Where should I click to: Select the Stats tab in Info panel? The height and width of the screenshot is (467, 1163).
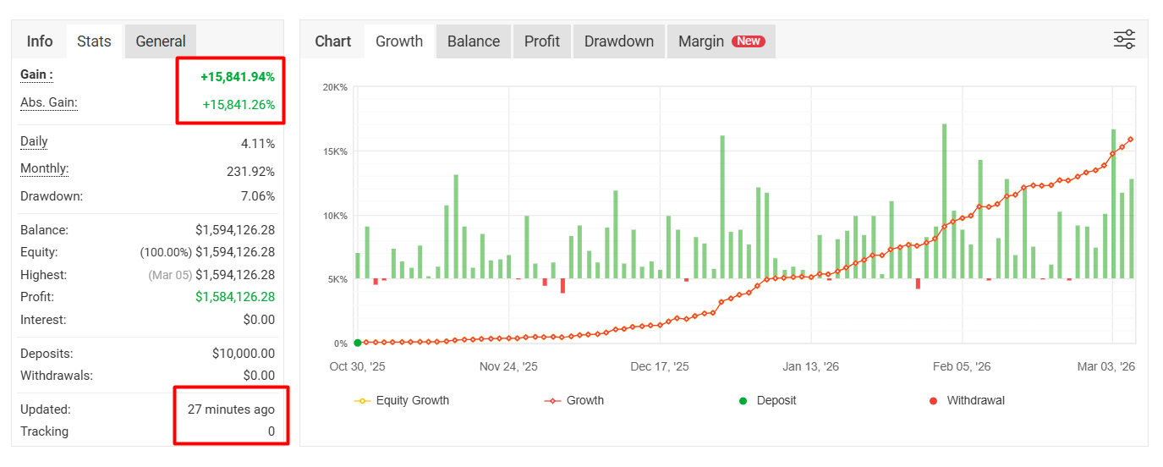pos(94,41)
